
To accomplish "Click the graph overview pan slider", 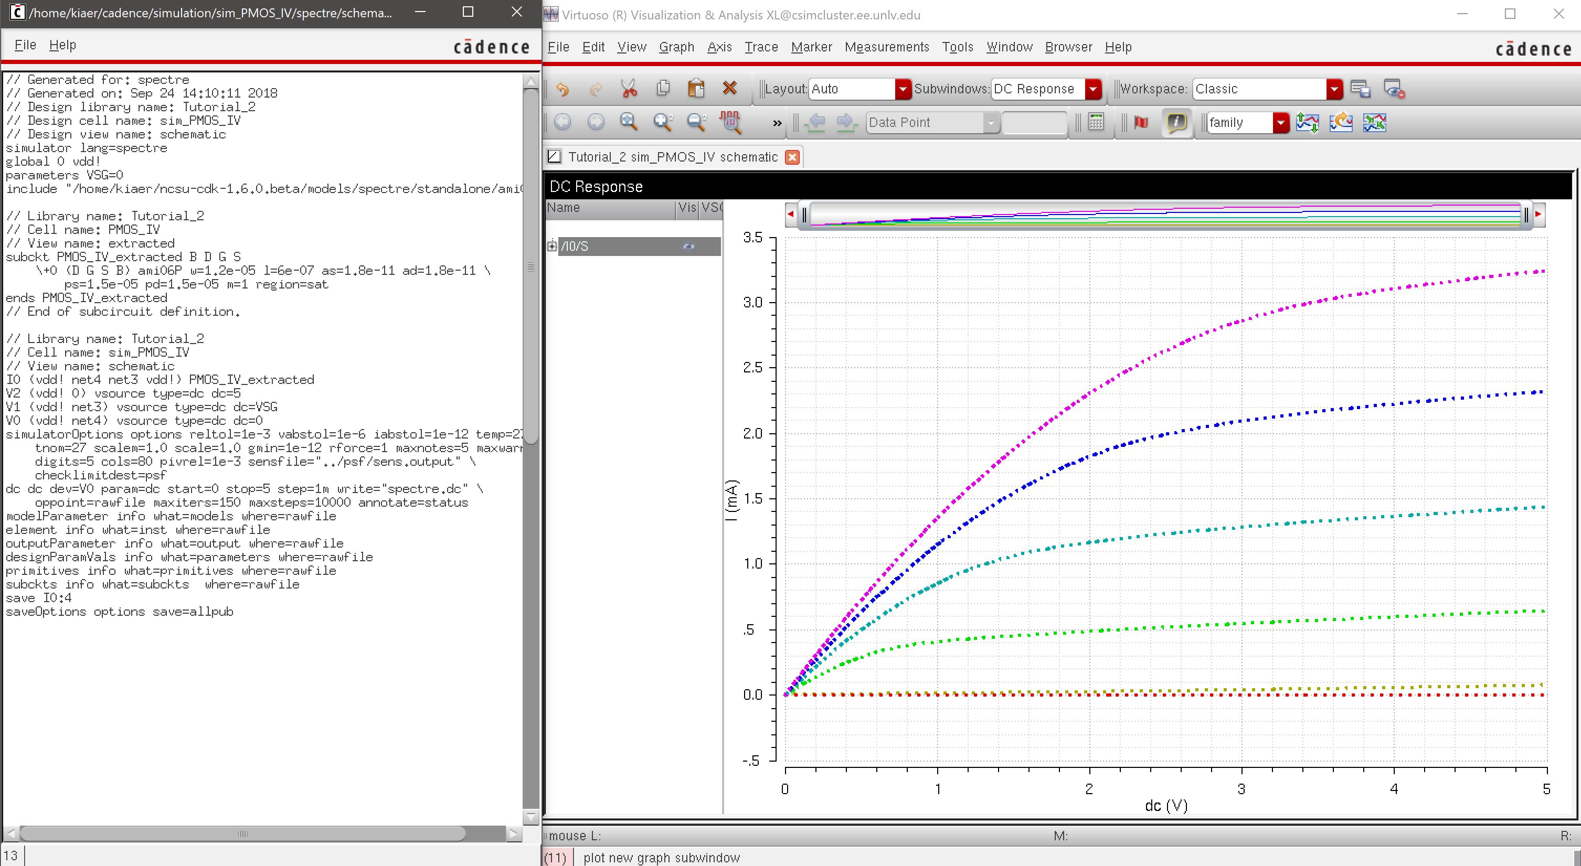I will [1164, 215].
